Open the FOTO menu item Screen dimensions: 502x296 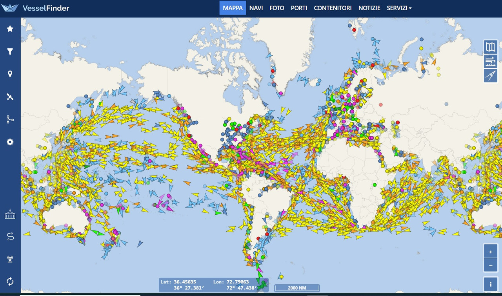(x=277, y=8)
